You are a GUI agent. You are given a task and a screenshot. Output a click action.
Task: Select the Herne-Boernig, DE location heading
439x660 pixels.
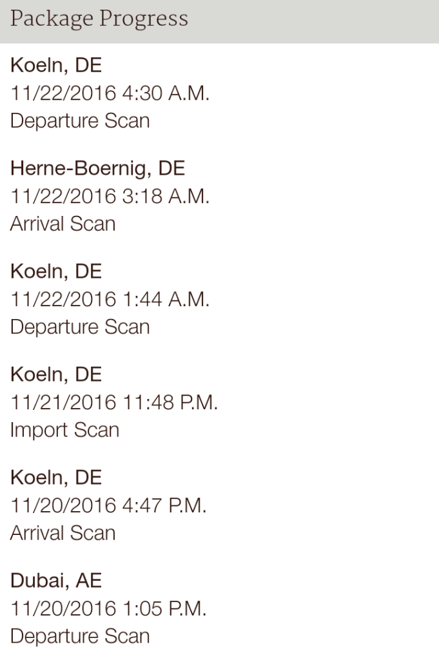point(97,168)
